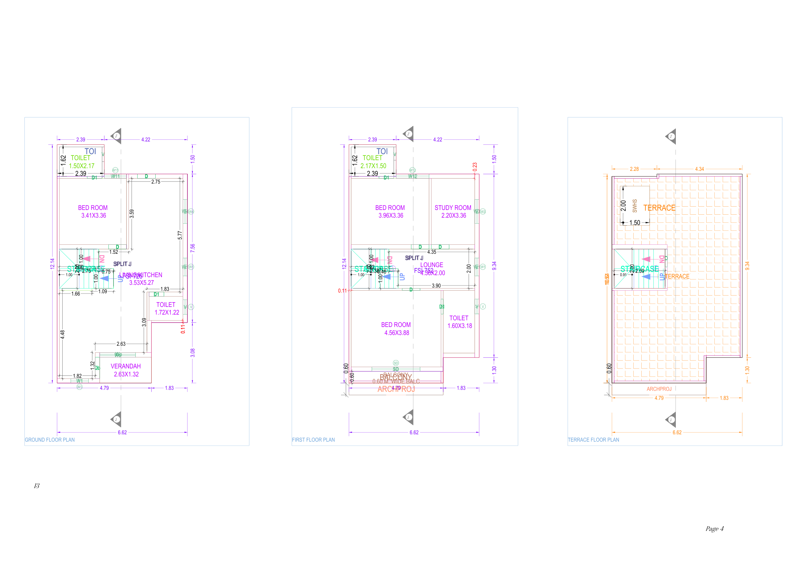The image size is (798, 563).
Task: Select the TERRACE FLOOR PLAN title
Action: tap(593, 440)
